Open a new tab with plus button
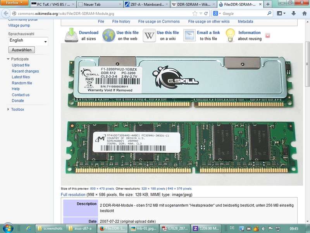 click(x=268, y=4)
